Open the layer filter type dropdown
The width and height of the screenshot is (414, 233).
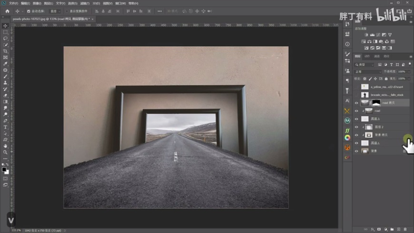tap(365, 65)
